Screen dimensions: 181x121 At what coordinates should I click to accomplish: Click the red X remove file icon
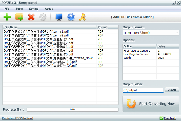31,17
